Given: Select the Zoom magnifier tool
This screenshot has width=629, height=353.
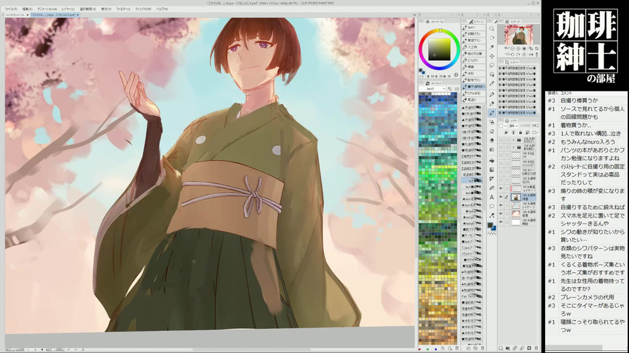Looking at the screenshot, I should click(x=492, y=29).
